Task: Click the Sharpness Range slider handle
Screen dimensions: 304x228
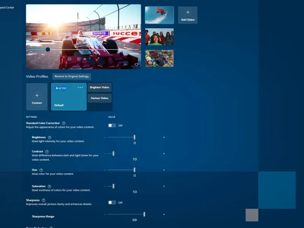Action: tap(144, 214)
